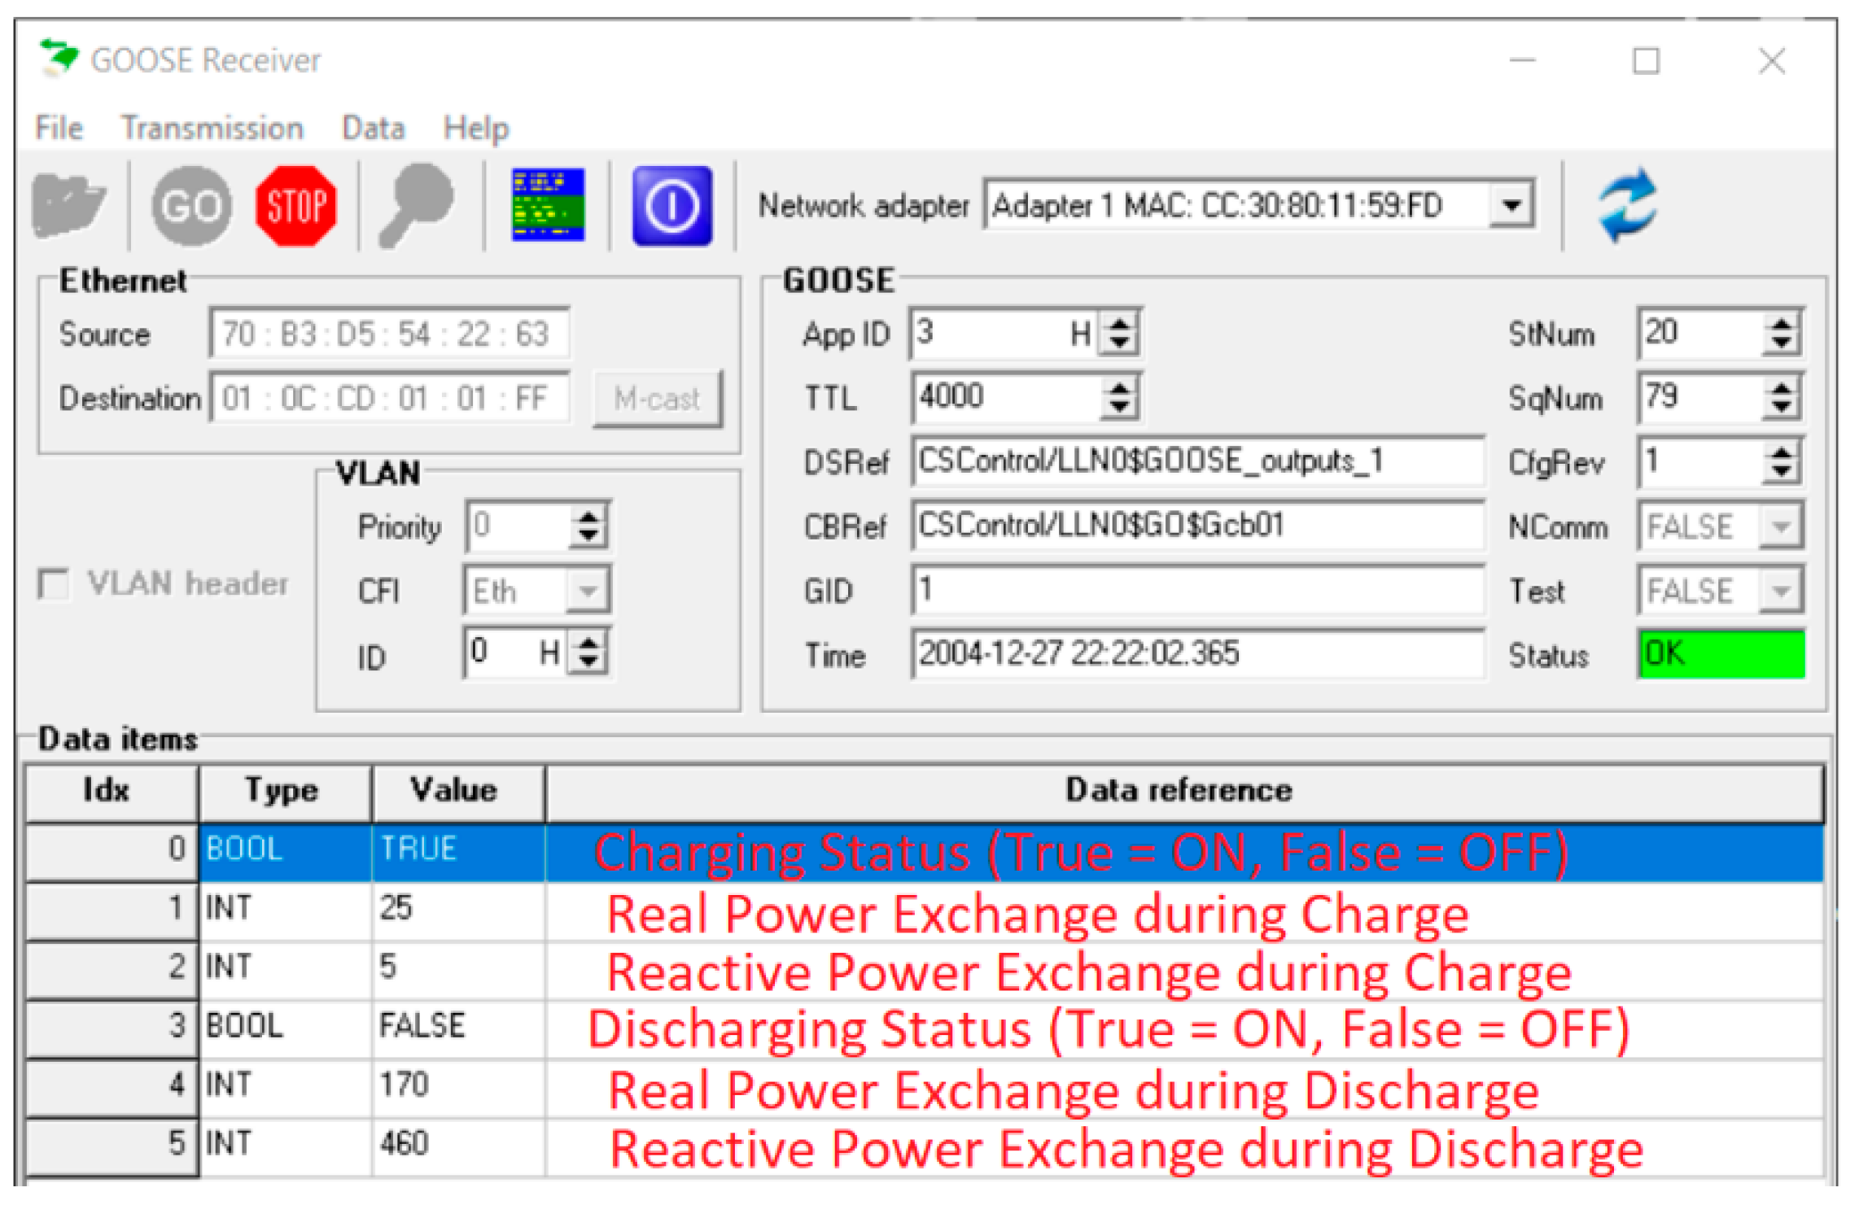This screenshot has height=1205, width=1859.
Task: Click the Data reference column header
Action: click(x=1185, y=793)
